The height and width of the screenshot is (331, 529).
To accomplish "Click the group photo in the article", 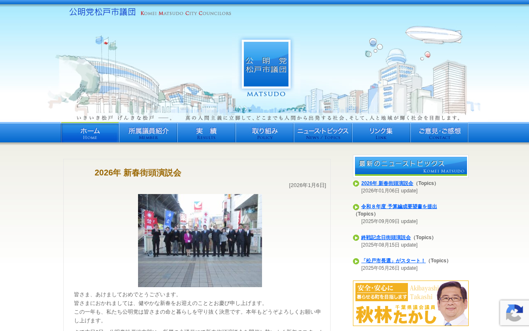I will click(x=200, y=240).
